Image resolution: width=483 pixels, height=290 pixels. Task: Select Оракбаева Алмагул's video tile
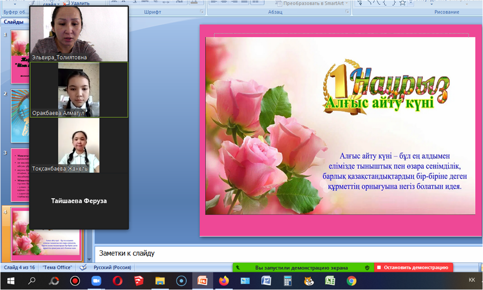[x=79, y=90]
